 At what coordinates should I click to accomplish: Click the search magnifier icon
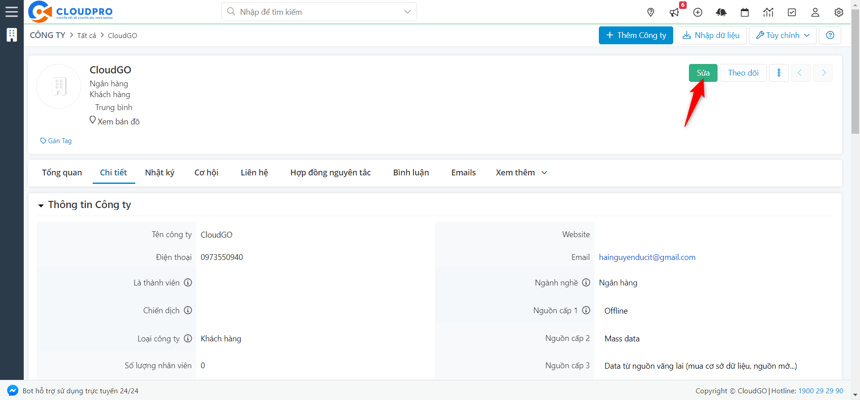[231, 12]
